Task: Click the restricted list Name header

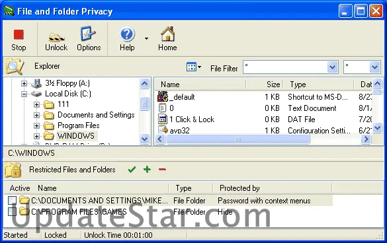Action: pos(47,188)
